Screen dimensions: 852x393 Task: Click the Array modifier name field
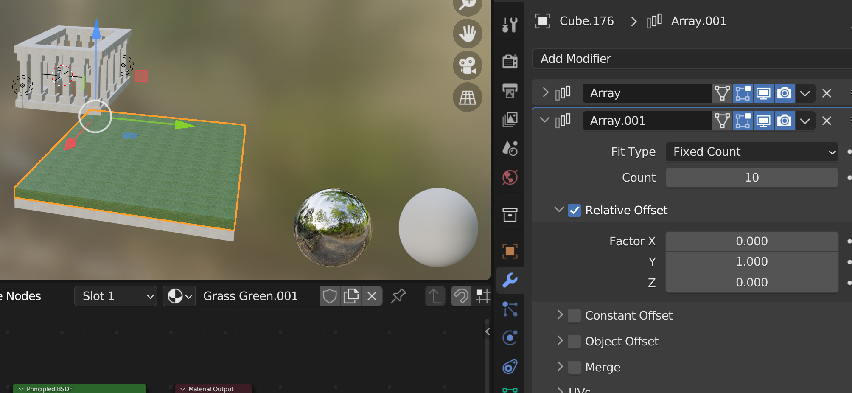click(647, 93)
